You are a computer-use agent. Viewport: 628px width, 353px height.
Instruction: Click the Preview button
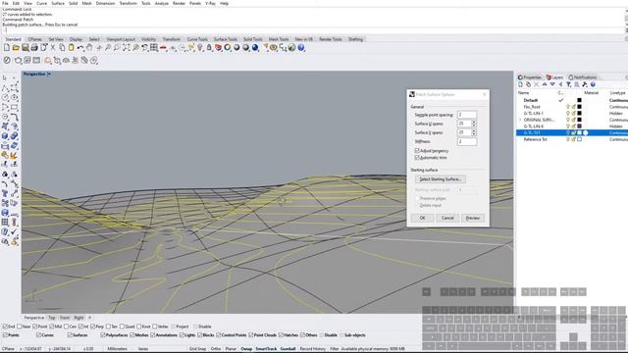point(473,218)
